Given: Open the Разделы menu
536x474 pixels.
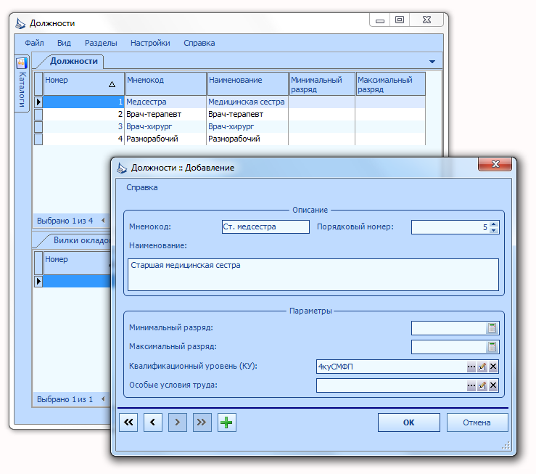Looking at the screenshot, I should coord(101,43).
